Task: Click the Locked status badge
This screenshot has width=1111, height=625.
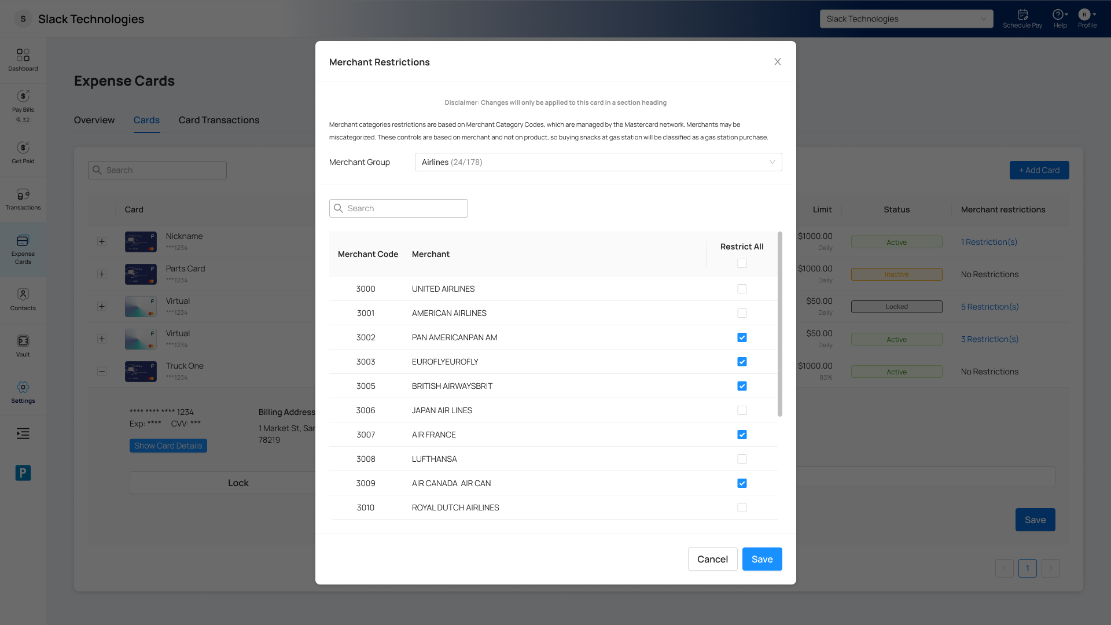Action: coord(896,307)
